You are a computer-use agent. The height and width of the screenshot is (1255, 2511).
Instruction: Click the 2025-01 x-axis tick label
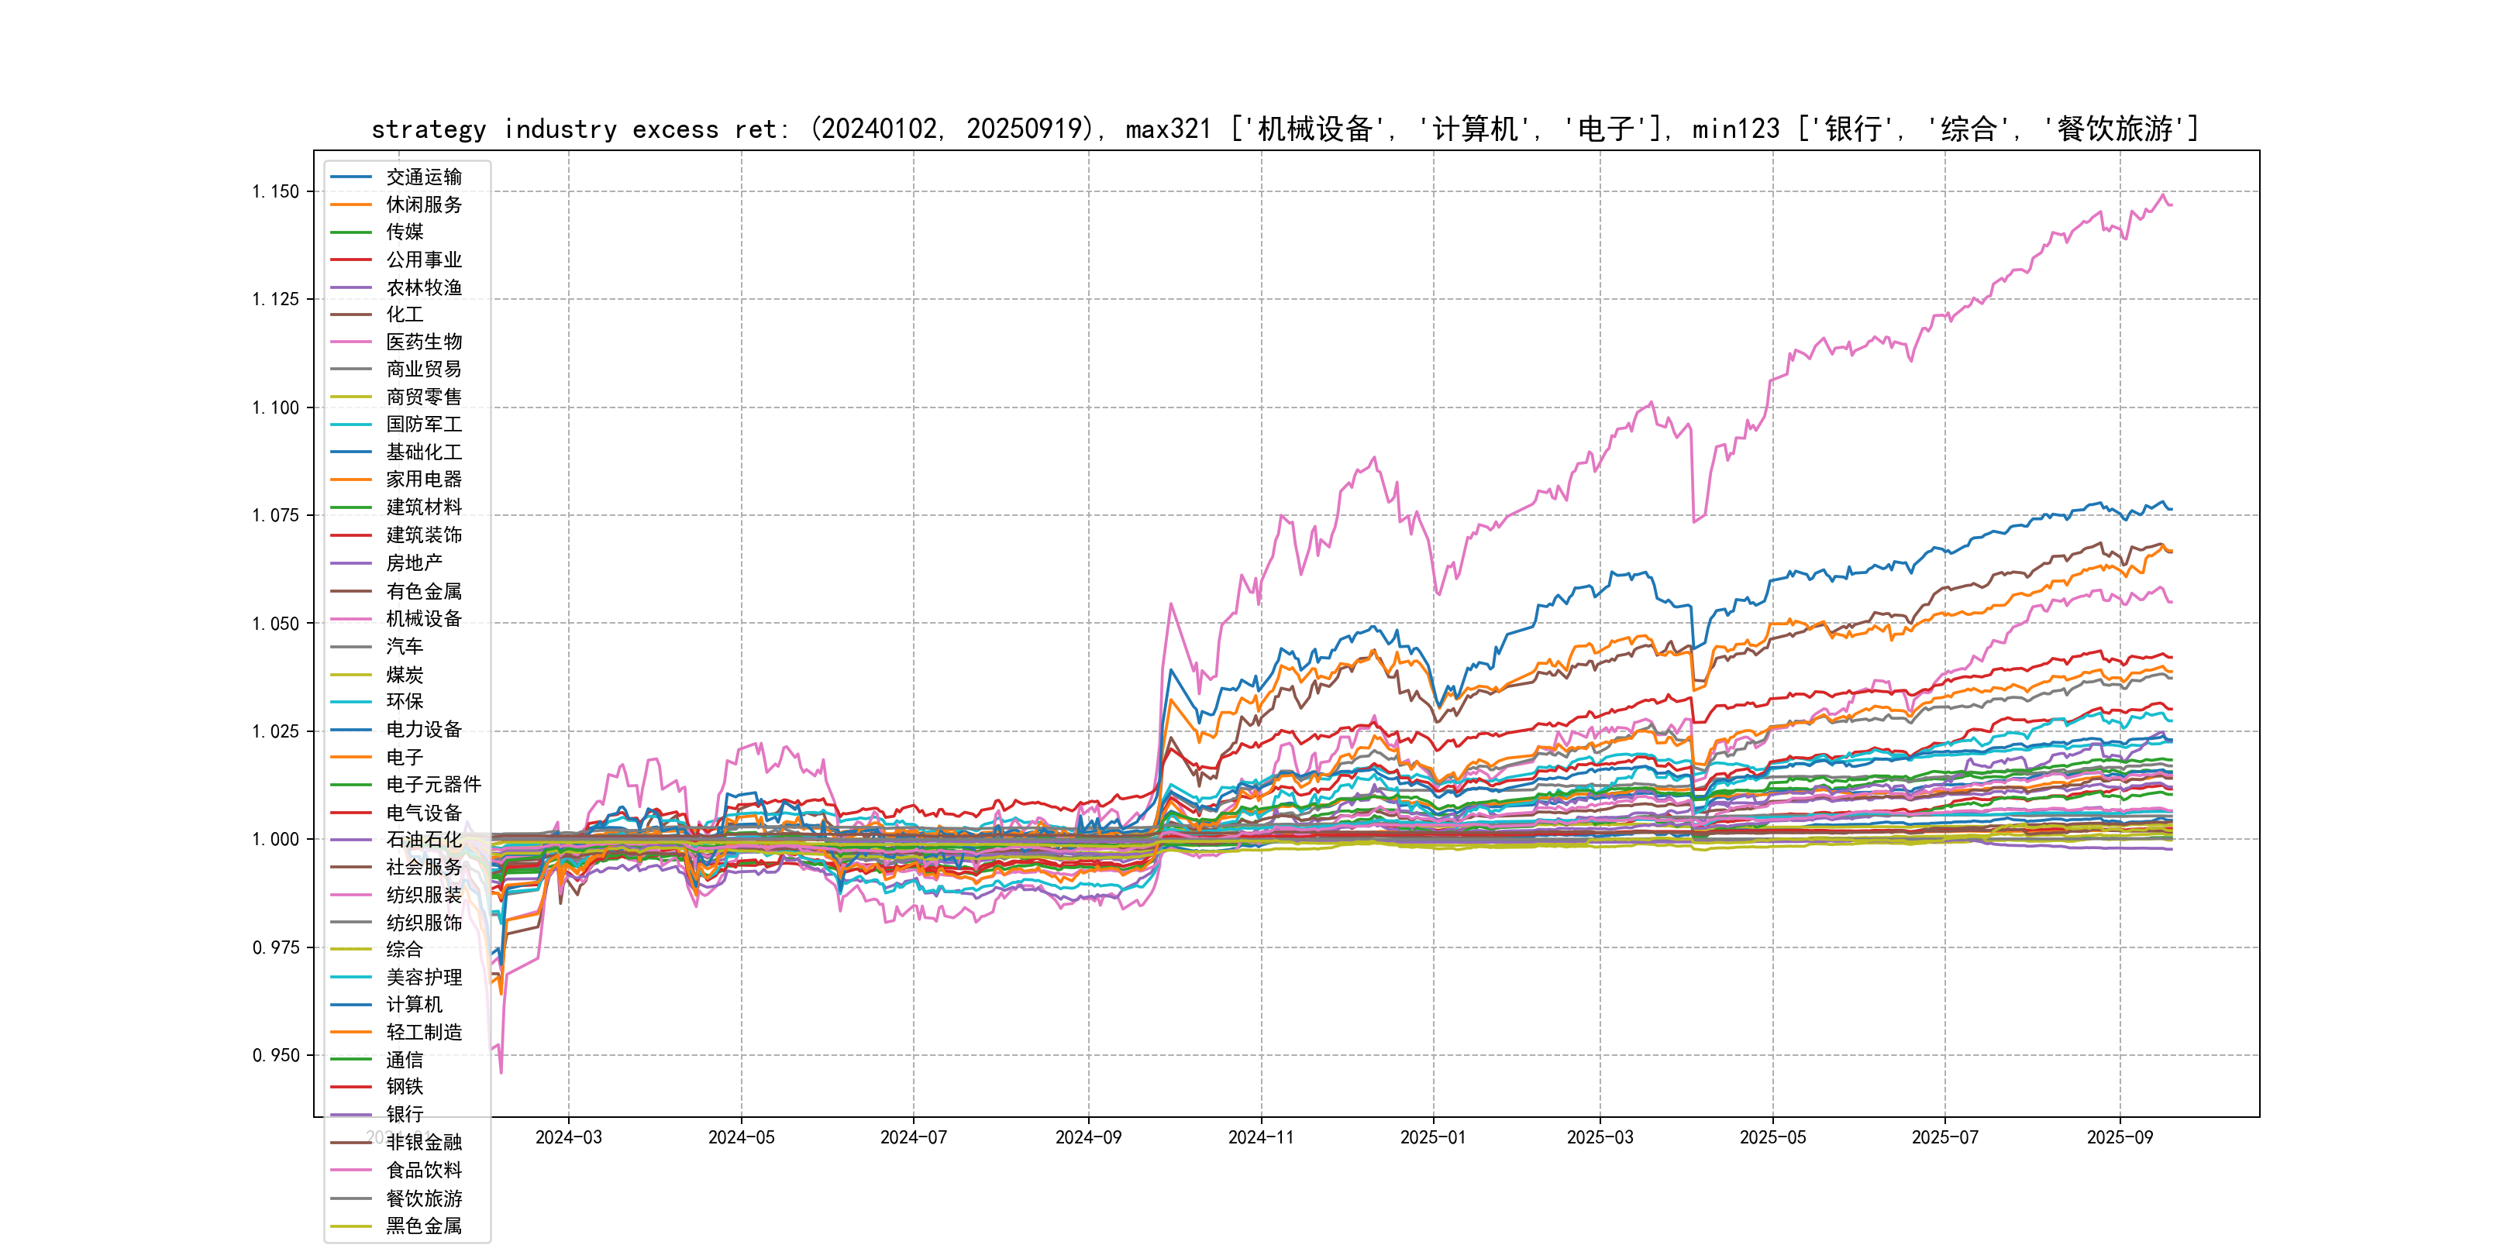click(x=1432, y=1137)
